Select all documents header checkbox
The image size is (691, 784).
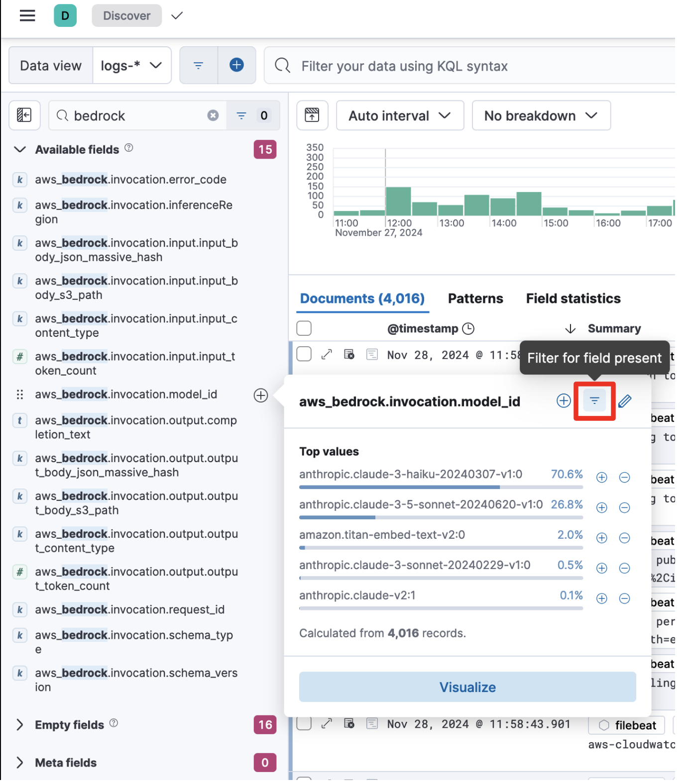click(x=304, y=328)
